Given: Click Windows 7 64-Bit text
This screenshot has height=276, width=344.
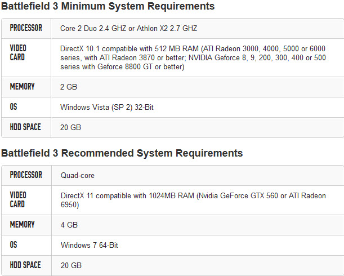Looking at the screenshot, I should [89, 245].
